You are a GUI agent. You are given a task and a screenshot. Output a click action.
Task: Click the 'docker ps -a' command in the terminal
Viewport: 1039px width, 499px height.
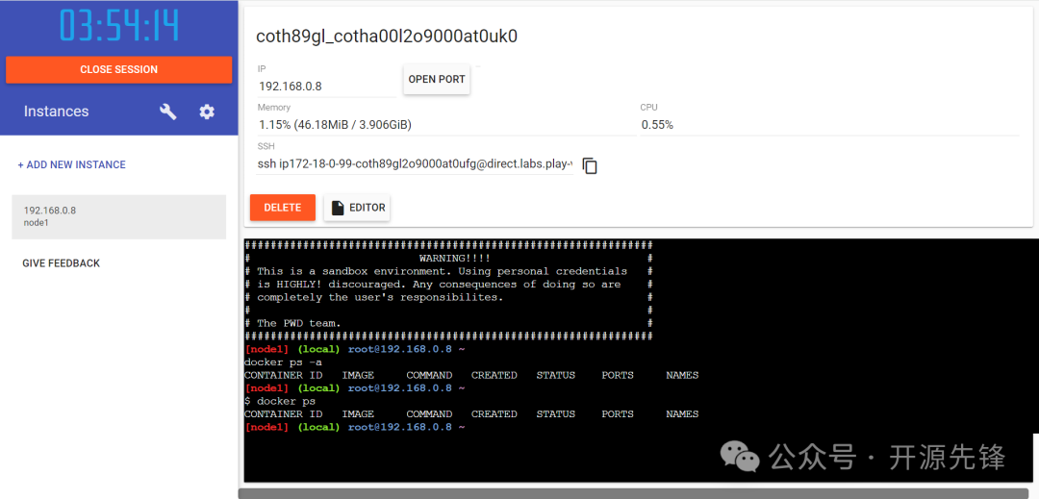[x=284, y=362]
